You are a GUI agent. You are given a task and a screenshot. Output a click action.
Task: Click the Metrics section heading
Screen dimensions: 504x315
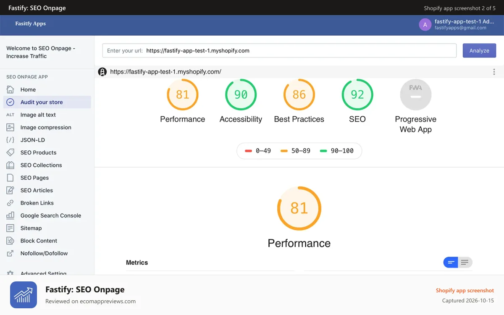click(x=137, y=262)
